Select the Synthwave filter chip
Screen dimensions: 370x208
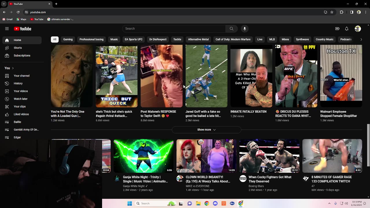coord(302,39)
